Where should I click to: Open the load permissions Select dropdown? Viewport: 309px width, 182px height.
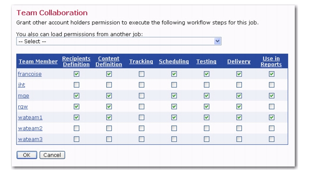[x=118, y=41]
